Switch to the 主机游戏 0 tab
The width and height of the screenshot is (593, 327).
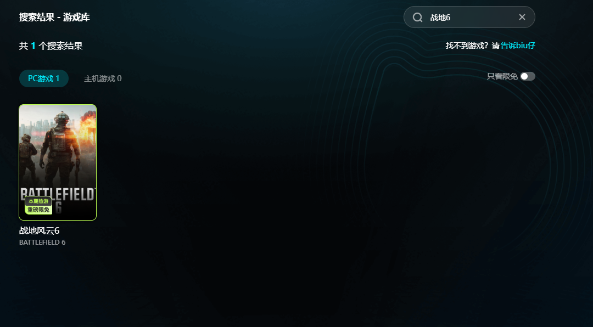click(x=103, y=78)
